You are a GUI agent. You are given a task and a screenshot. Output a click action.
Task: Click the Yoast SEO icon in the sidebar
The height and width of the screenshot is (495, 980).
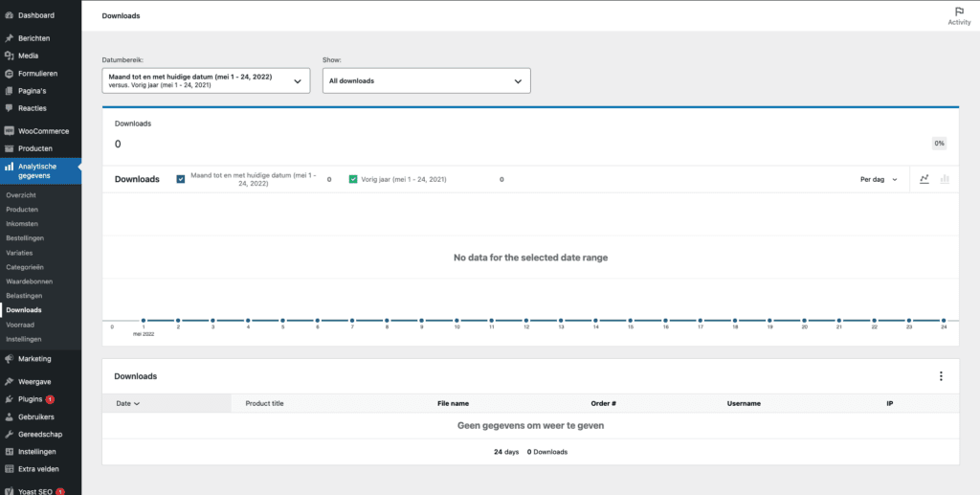pyautogui.click(x=10, y=491)
